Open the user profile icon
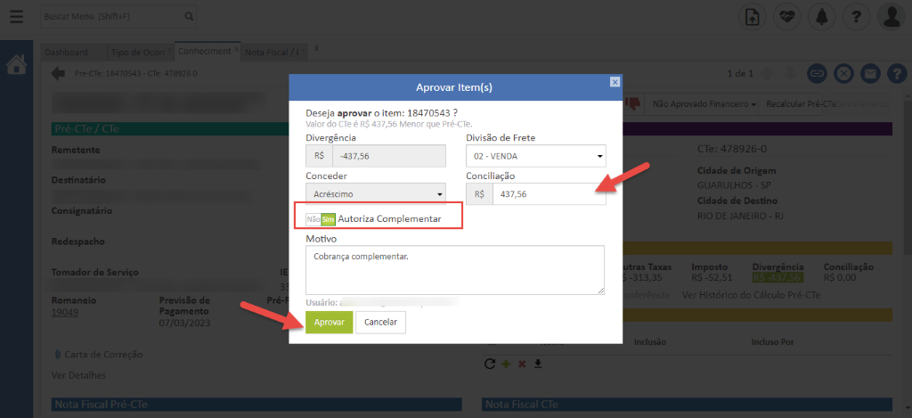The height and width of the screenshot is (418, 912). 891,16
